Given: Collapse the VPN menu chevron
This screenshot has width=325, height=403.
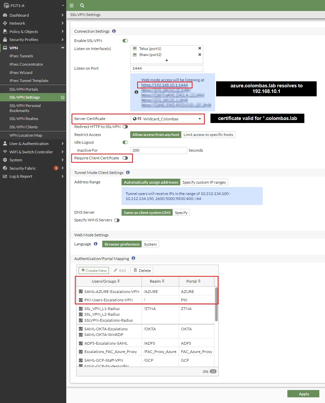Looking at the screenshot, I should [63, 48].
